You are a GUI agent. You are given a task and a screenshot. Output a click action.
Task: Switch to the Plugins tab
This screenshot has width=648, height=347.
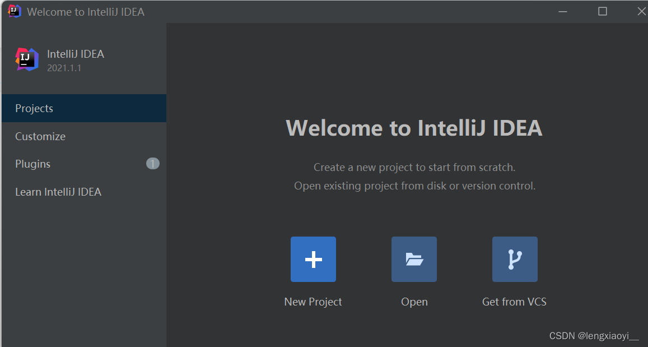(x=84, y=164)
